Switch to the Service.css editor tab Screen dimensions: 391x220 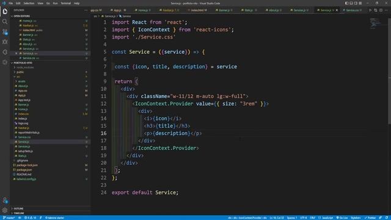pos(352,10)
